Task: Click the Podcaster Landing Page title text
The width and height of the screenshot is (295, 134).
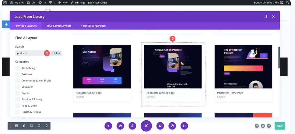Action: pyautogui.click(x=160, y=93)
